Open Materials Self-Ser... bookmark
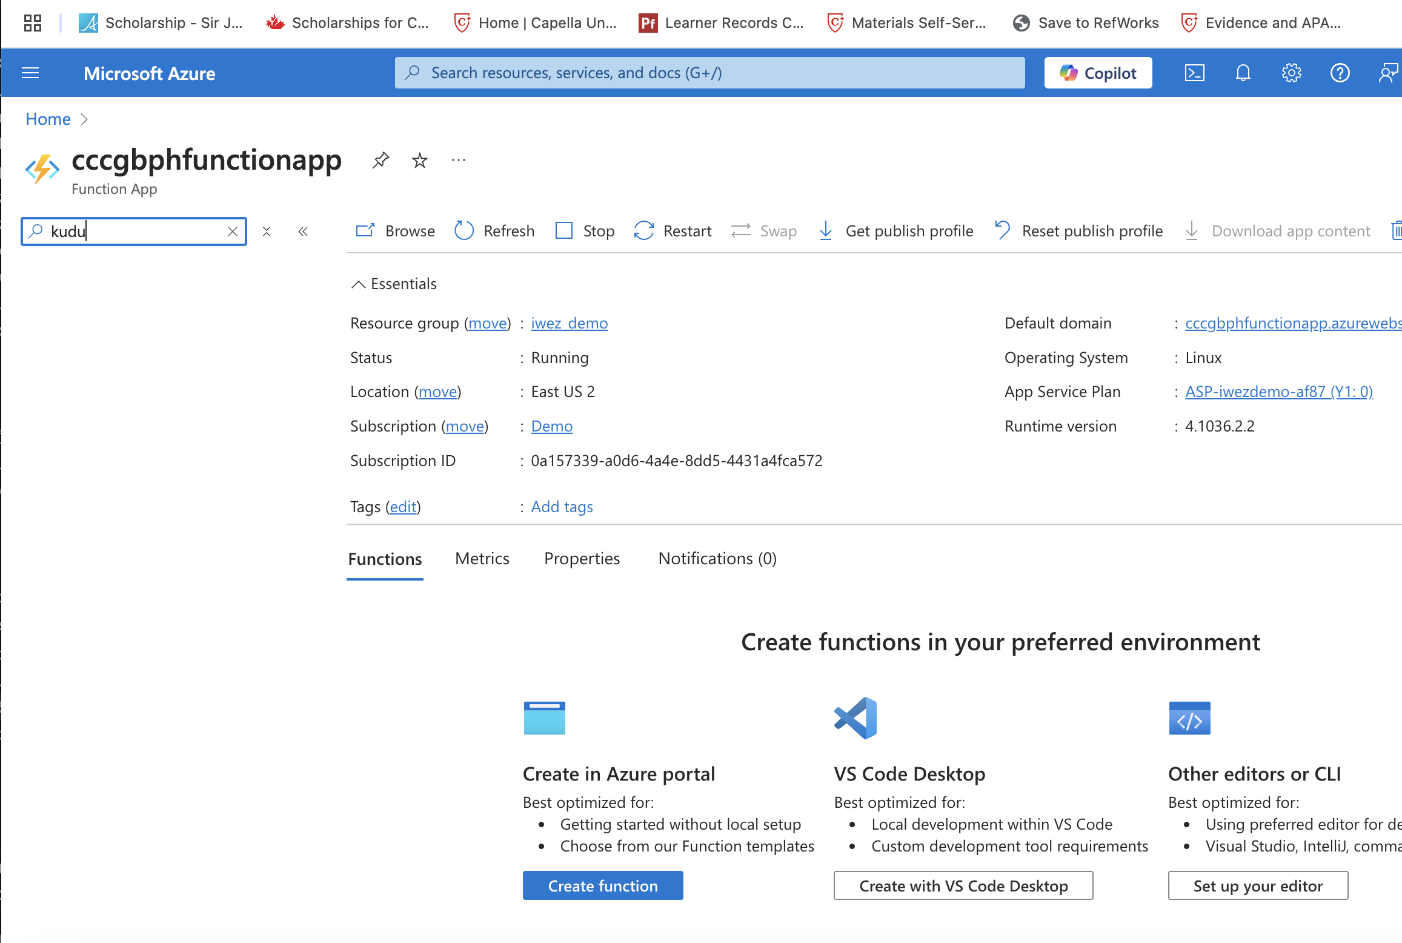Viewport: 1402px width, 943px height. pyautogui.click(x=907, y=23)
